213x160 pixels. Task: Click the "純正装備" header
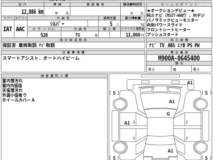coord(179,40)
